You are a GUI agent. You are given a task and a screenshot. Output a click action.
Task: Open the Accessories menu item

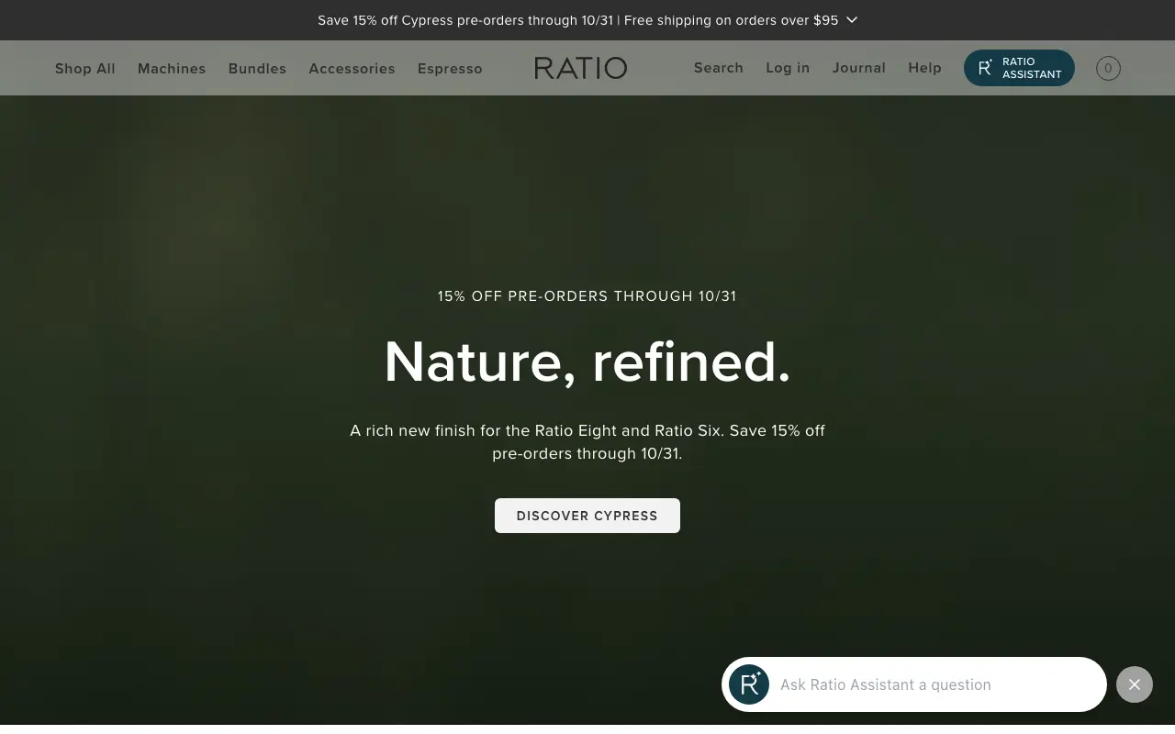(x=352, y=69)
